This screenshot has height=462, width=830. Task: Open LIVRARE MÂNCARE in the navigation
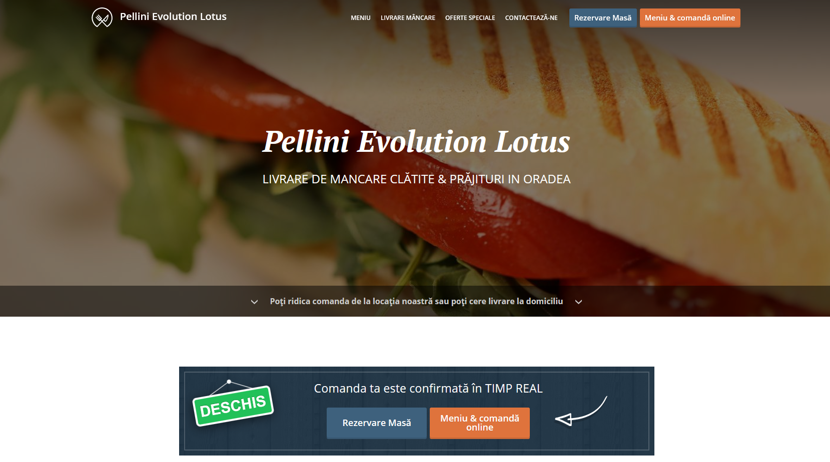coord(408,18)
